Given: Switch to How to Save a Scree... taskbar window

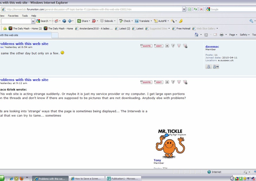Looking at the screenshot, I should [x=86, y=179].
